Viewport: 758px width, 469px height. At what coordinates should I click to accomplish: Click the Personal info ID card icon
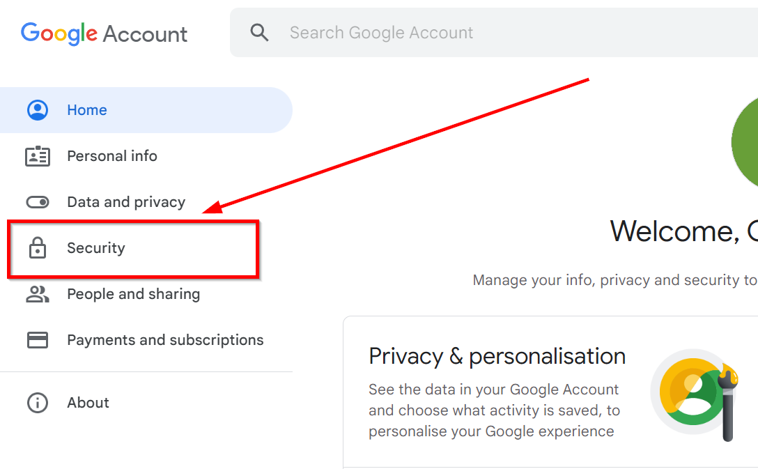click(38, 156)
